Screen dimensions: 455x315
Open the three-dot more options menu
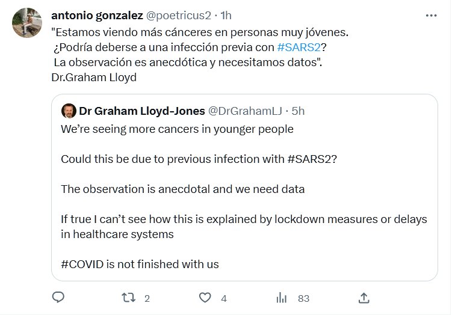tap(431, 16)
